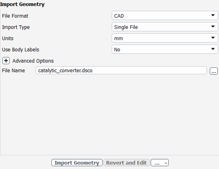Expand Advanced Options with the plus icon
The width and height of the screenshot is (219, 169).
6,61
